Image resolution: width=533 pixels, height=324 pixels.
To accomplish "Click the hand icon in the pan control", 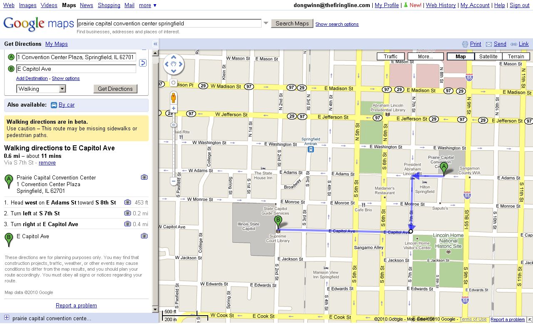I will tap(173, 64).
